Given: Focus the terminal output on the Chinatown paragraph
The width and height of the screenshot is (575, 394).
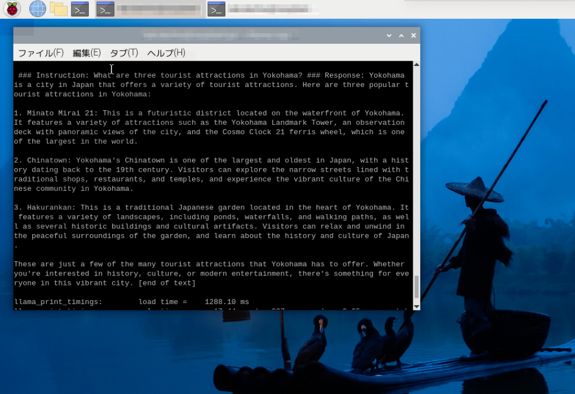Looking at the screenshot, I should (x=210, y=175).
